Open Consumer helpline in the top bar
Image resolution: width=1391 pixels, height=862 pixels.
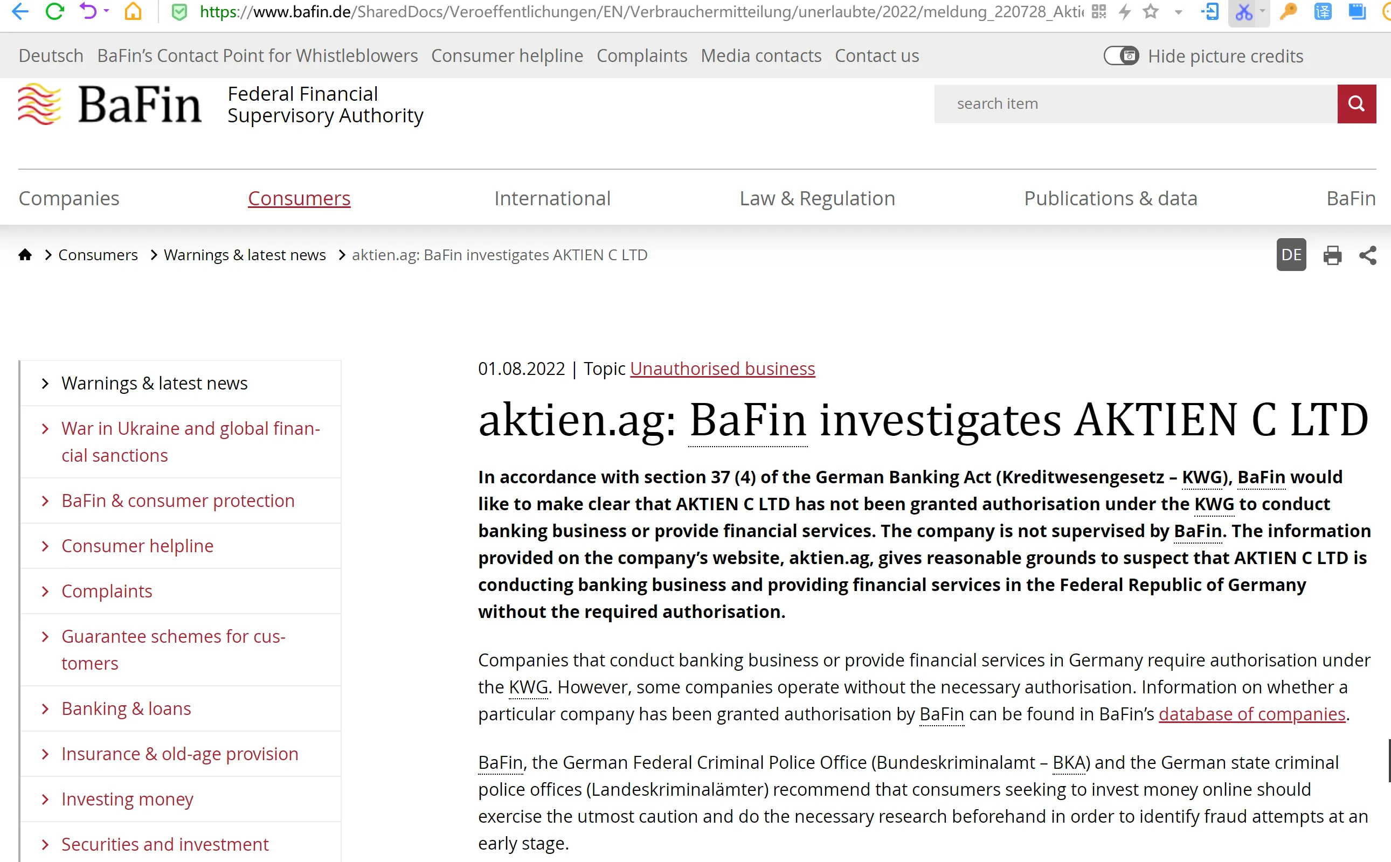[507, 56]
